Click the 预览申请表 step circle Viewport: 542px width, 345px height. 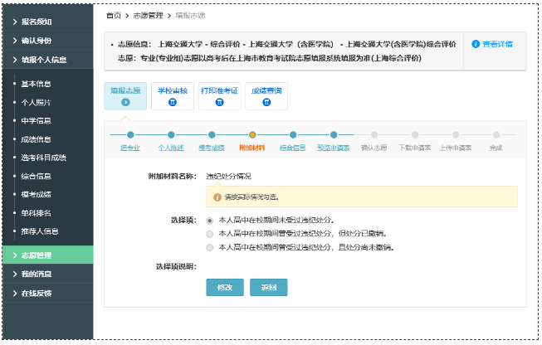click(334, 134)
